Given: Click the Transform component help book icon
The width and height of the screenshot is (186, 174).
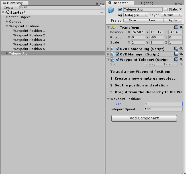Looking at the screenshot, I should click(176, 28).
